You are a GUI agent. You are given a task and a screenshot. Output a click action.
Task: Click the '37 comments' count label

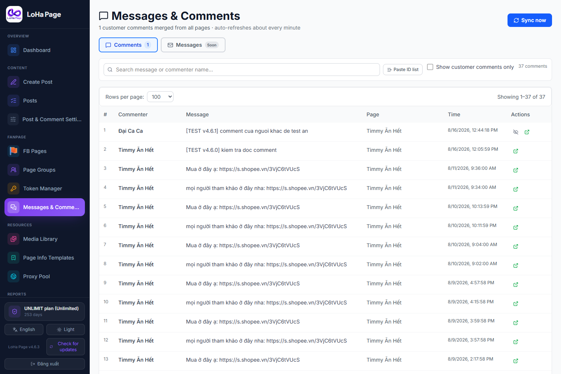click(533, 66)
